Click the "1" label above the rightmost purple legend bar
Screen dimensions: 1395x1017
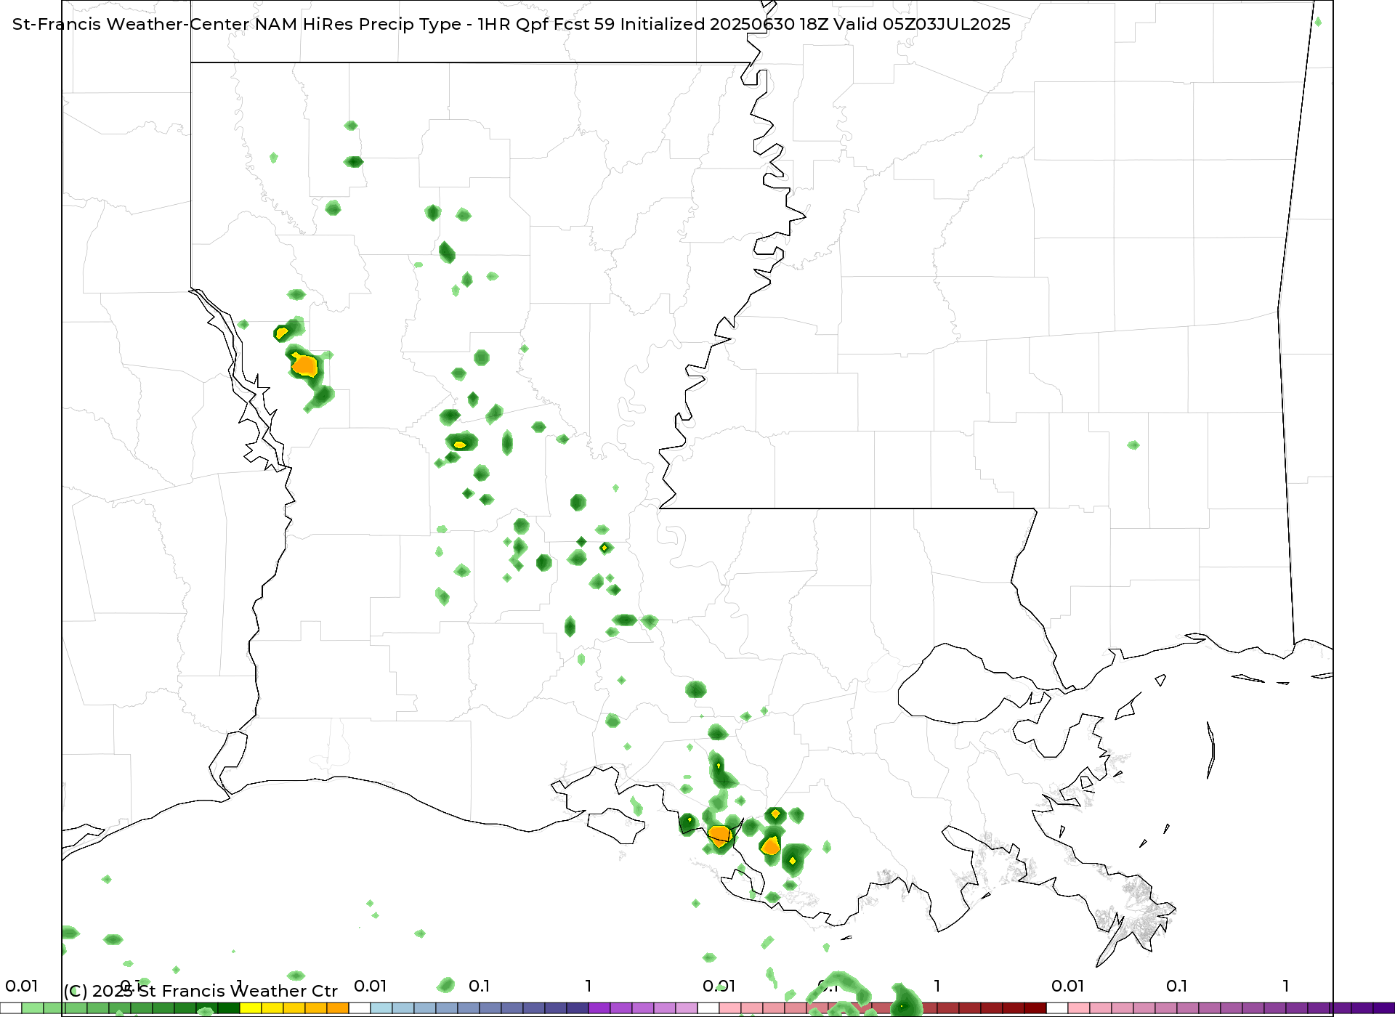click(1286, 986)
